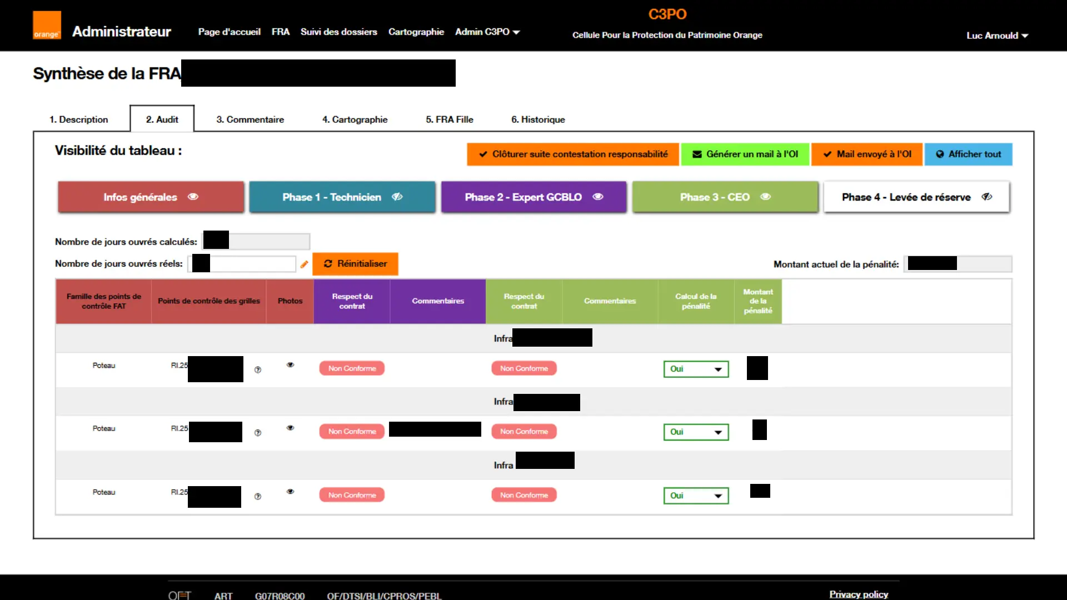This screenshot has width=1067, height=600.
Task: Show Phase 1 - Technicien columns
Action: click(x=342, y=197)
